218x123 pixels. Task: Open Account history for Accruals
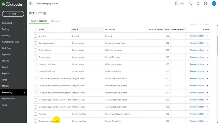[x=197, y=114]
